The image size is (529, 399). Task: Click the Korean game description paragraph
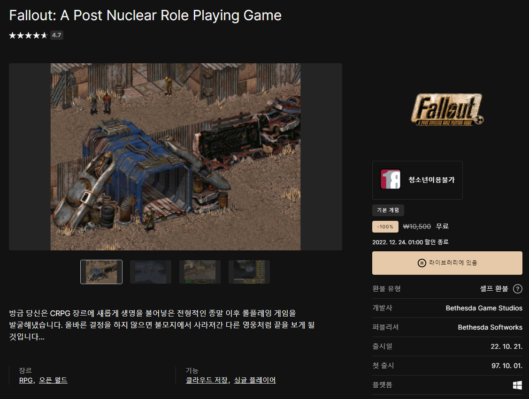[162, 325]
